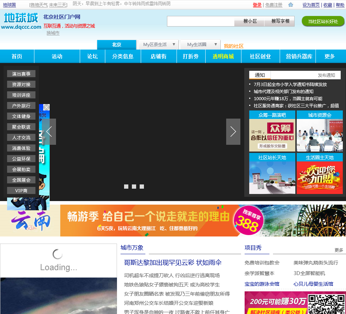Select 户外旅行 category in sidebar
Viewport: 346px width, 314px height.
pyautogui.click(x=21, y=105)
